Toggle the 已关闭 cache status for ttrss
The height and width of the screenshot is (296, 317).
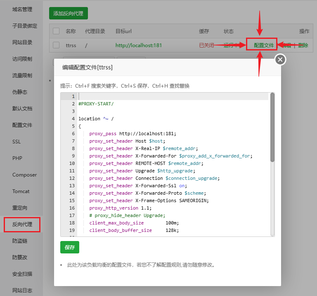tap(206, 45)
